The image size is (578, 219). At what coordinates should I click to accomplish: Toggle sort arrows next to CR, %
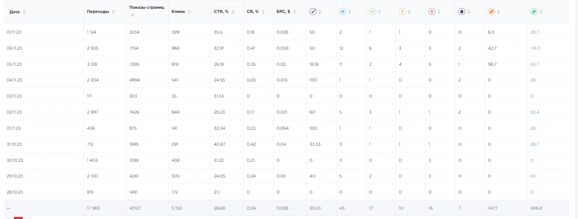click(x=263, y=12)
